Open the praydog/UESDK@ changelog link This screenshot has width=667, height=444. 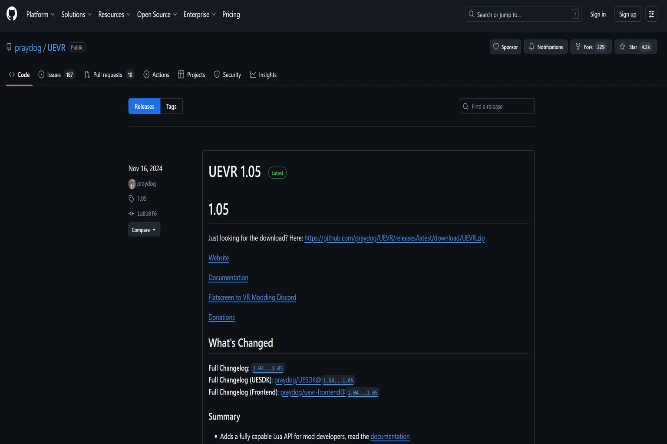tap(298, 380)
